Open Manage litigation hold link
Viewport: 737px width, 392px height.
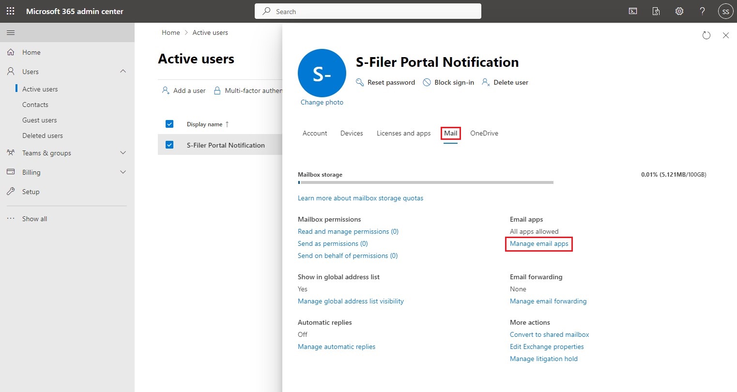click(544, 359)
